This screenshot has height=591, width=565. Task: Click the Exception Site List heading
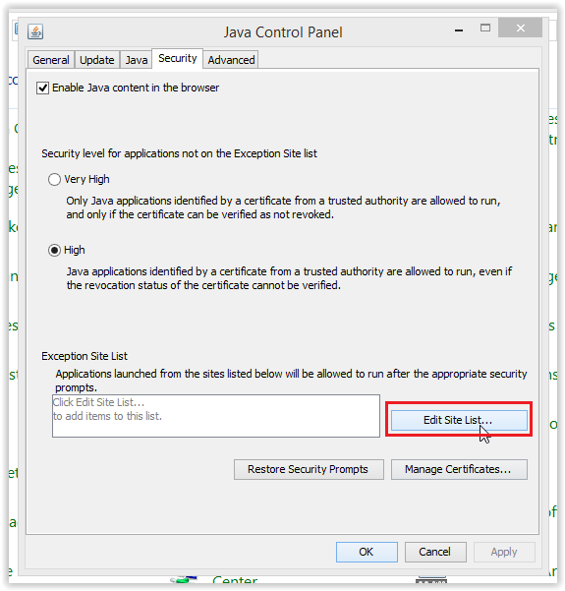(85, 356)
